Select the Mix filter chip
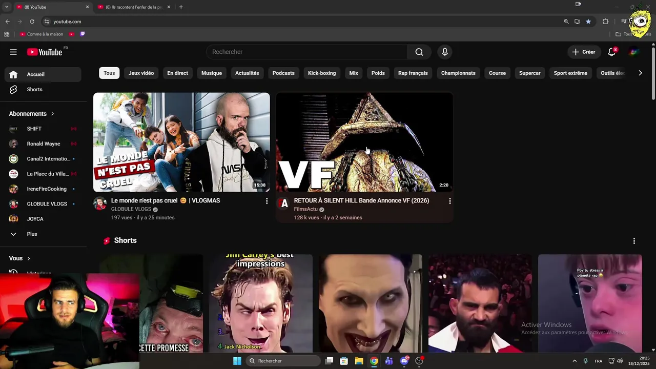 coord(354,73)
